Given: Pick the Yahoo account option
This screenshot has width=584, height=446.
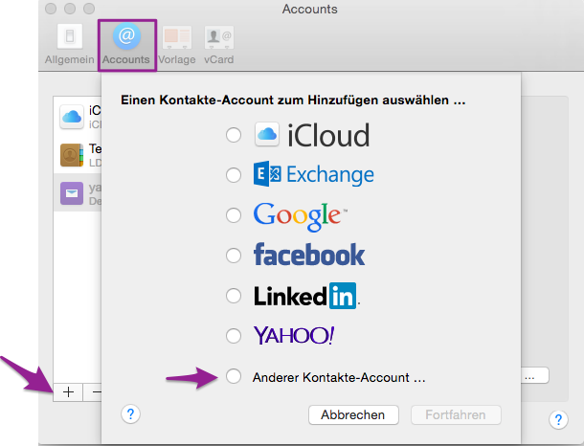Looking at the screenshot, I should [233, 336].
